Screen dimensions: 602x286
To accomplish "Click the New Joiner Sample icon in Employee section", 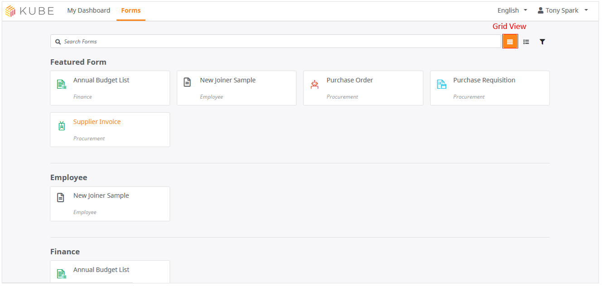I will [x=60, y=198].
